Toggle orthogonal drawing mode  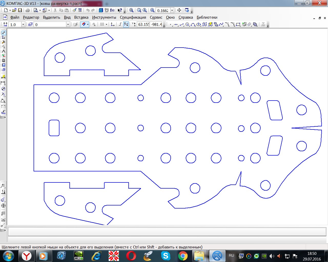pyautogui.click(x=120, y=25)
